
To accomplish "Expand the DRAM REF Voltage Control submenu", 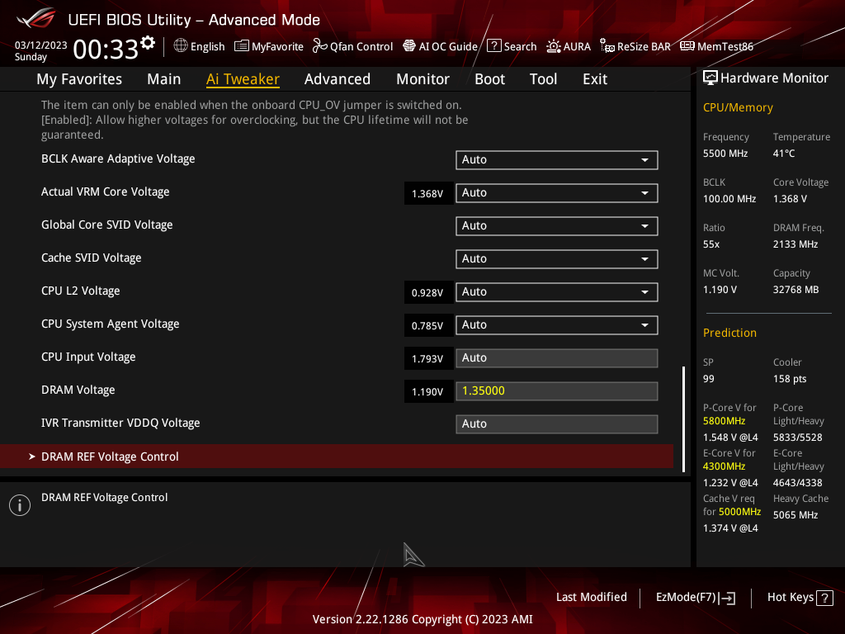I will click(x=337, y=457).
